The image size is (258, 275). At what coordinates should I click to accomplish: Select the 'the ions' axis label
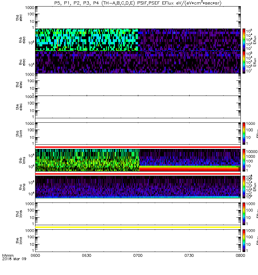coord(19,241)
